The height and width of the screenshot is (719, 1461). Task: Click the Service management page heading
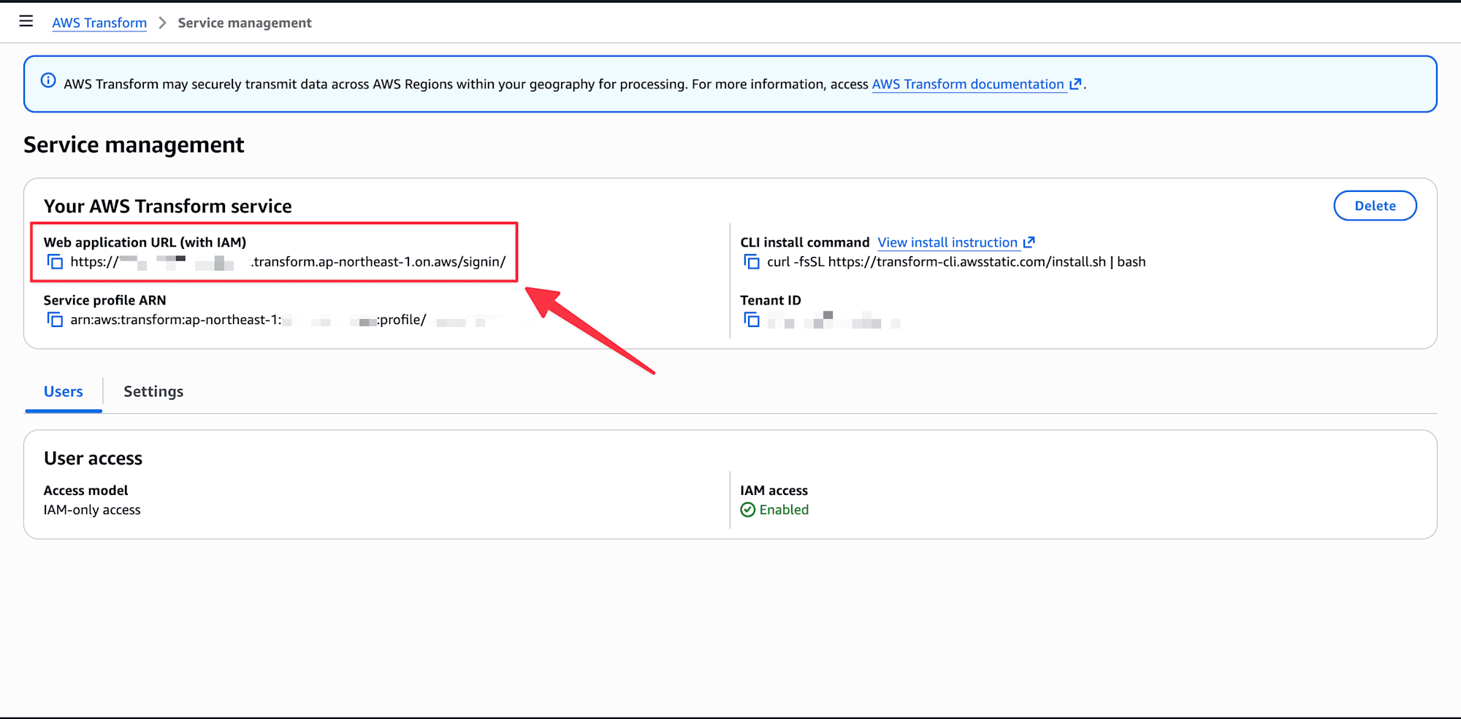(x=134, y=145)
